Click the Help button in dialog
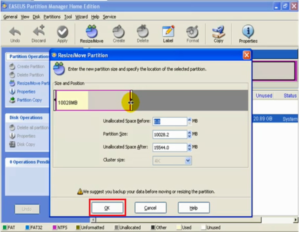Screen dimensions: 299x232 pyautogui.click(x=194, y=208)
